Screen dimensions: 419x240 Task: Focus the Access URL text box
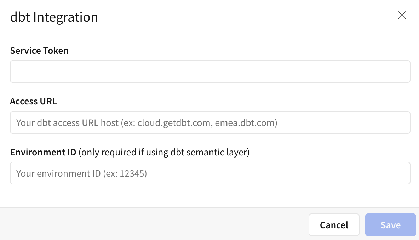210,122
